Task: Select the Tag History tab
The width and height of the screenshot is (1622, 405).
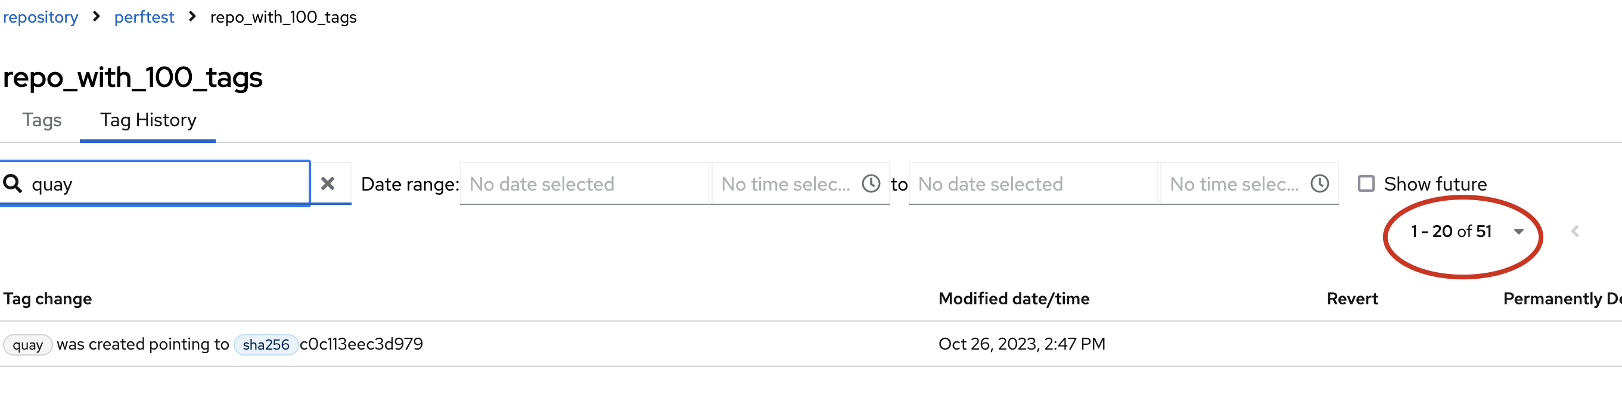Action: tap(148, 120)
